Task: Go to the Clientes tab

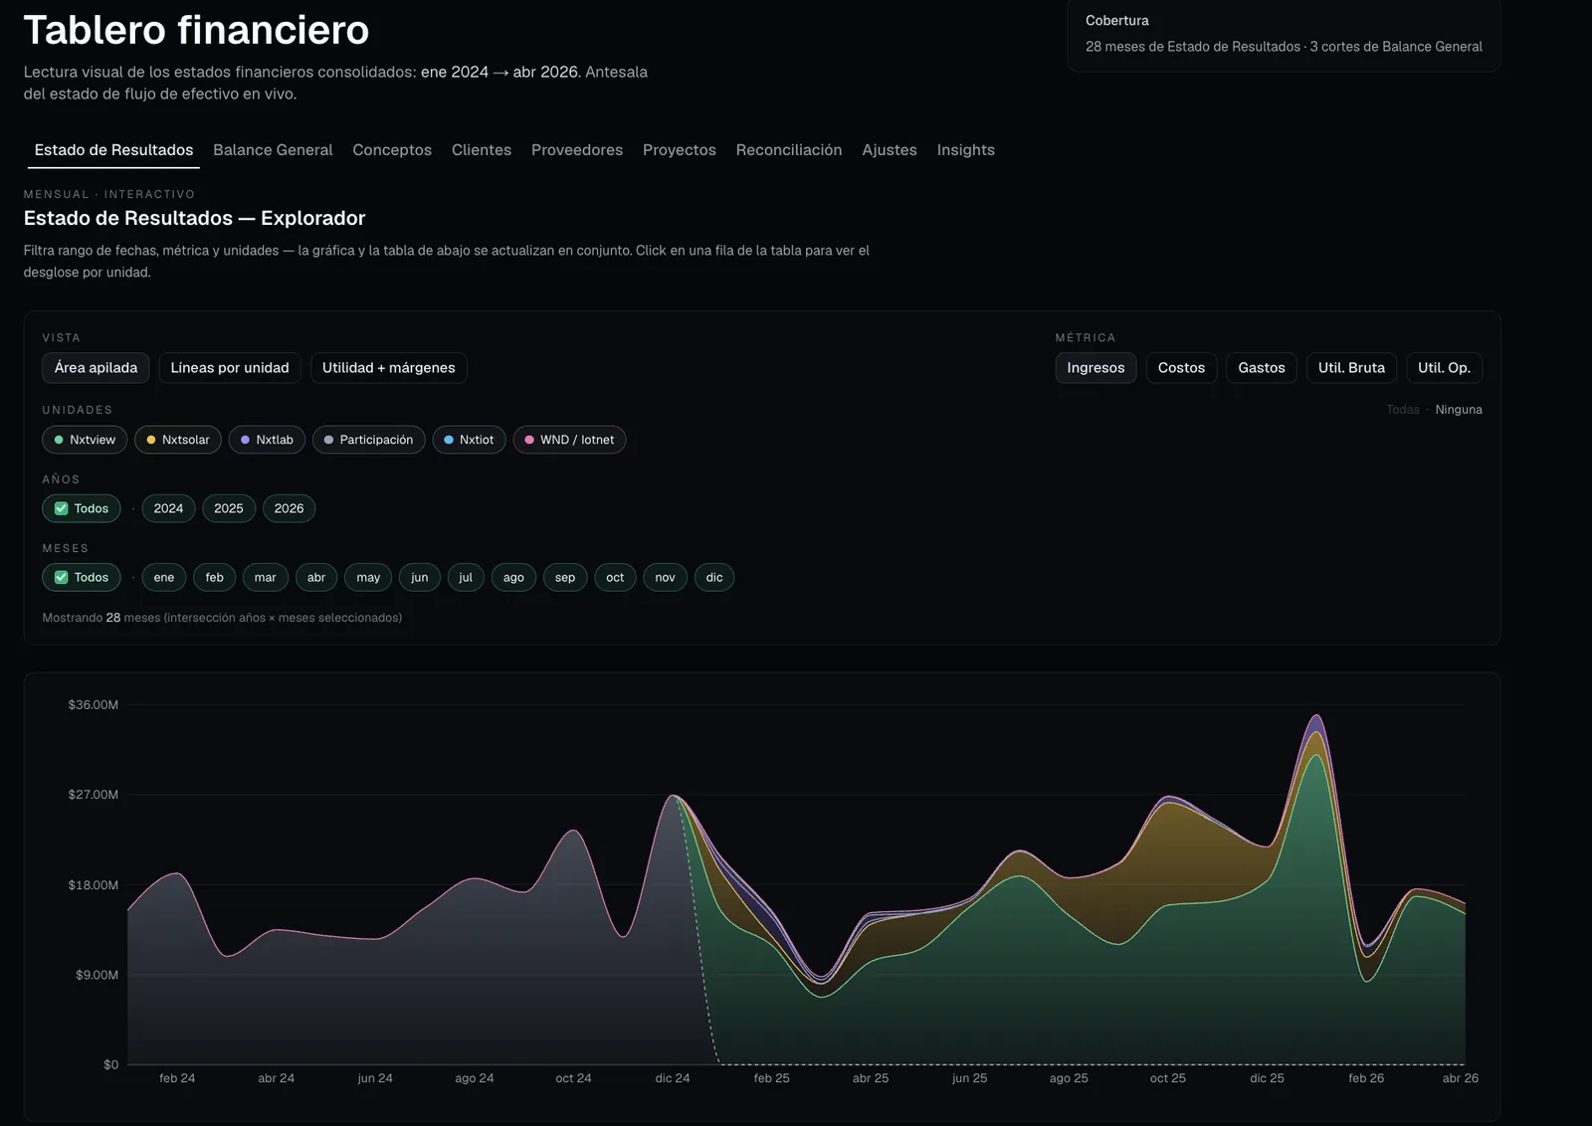Action: (x=482, y=150)
